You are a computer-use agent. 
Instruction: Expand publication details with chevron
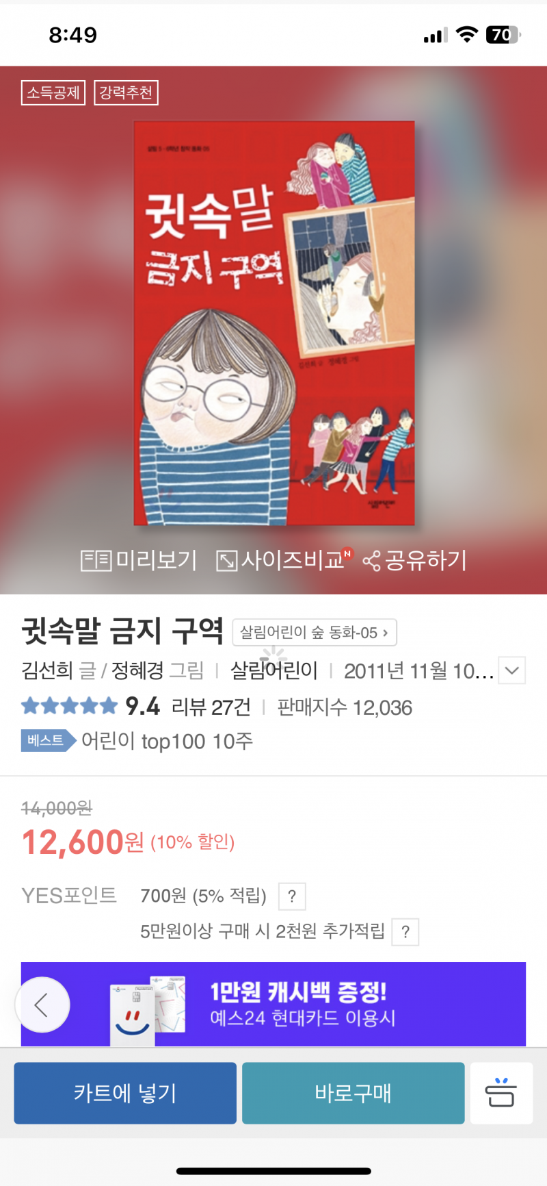click(x=512, y=670)
